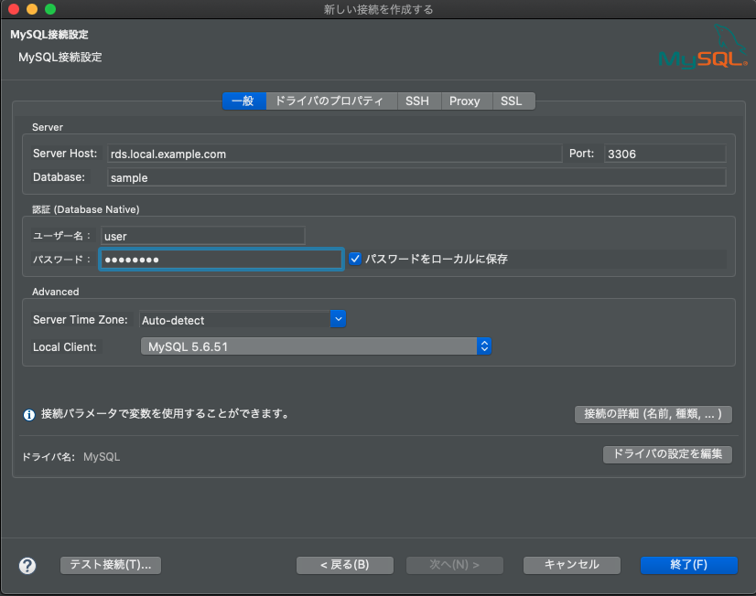Open 接続の詳細 (名前, 種類, ...) button
Image resolution: width=756 pixels, height=596 pixels.
click(653, 414)
